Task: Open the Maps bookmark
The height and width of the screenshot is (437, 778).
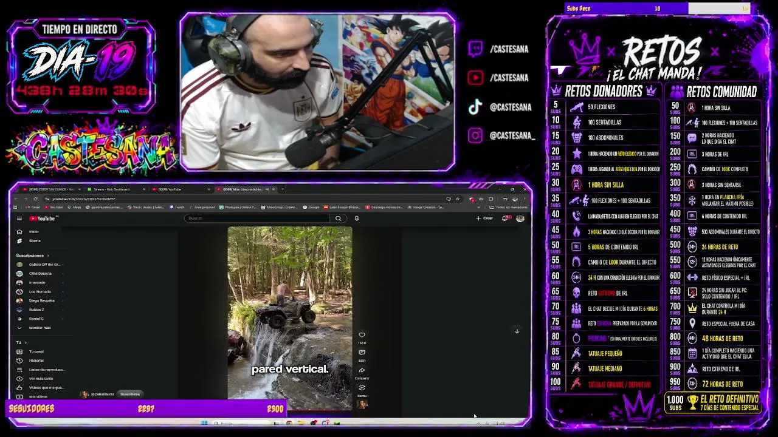Action: tap(75, 207)
